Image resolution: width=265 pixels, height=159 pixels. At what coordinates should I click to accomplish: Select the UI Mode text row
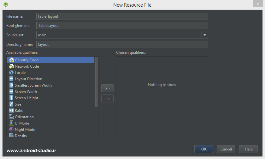tap(22, 123)
